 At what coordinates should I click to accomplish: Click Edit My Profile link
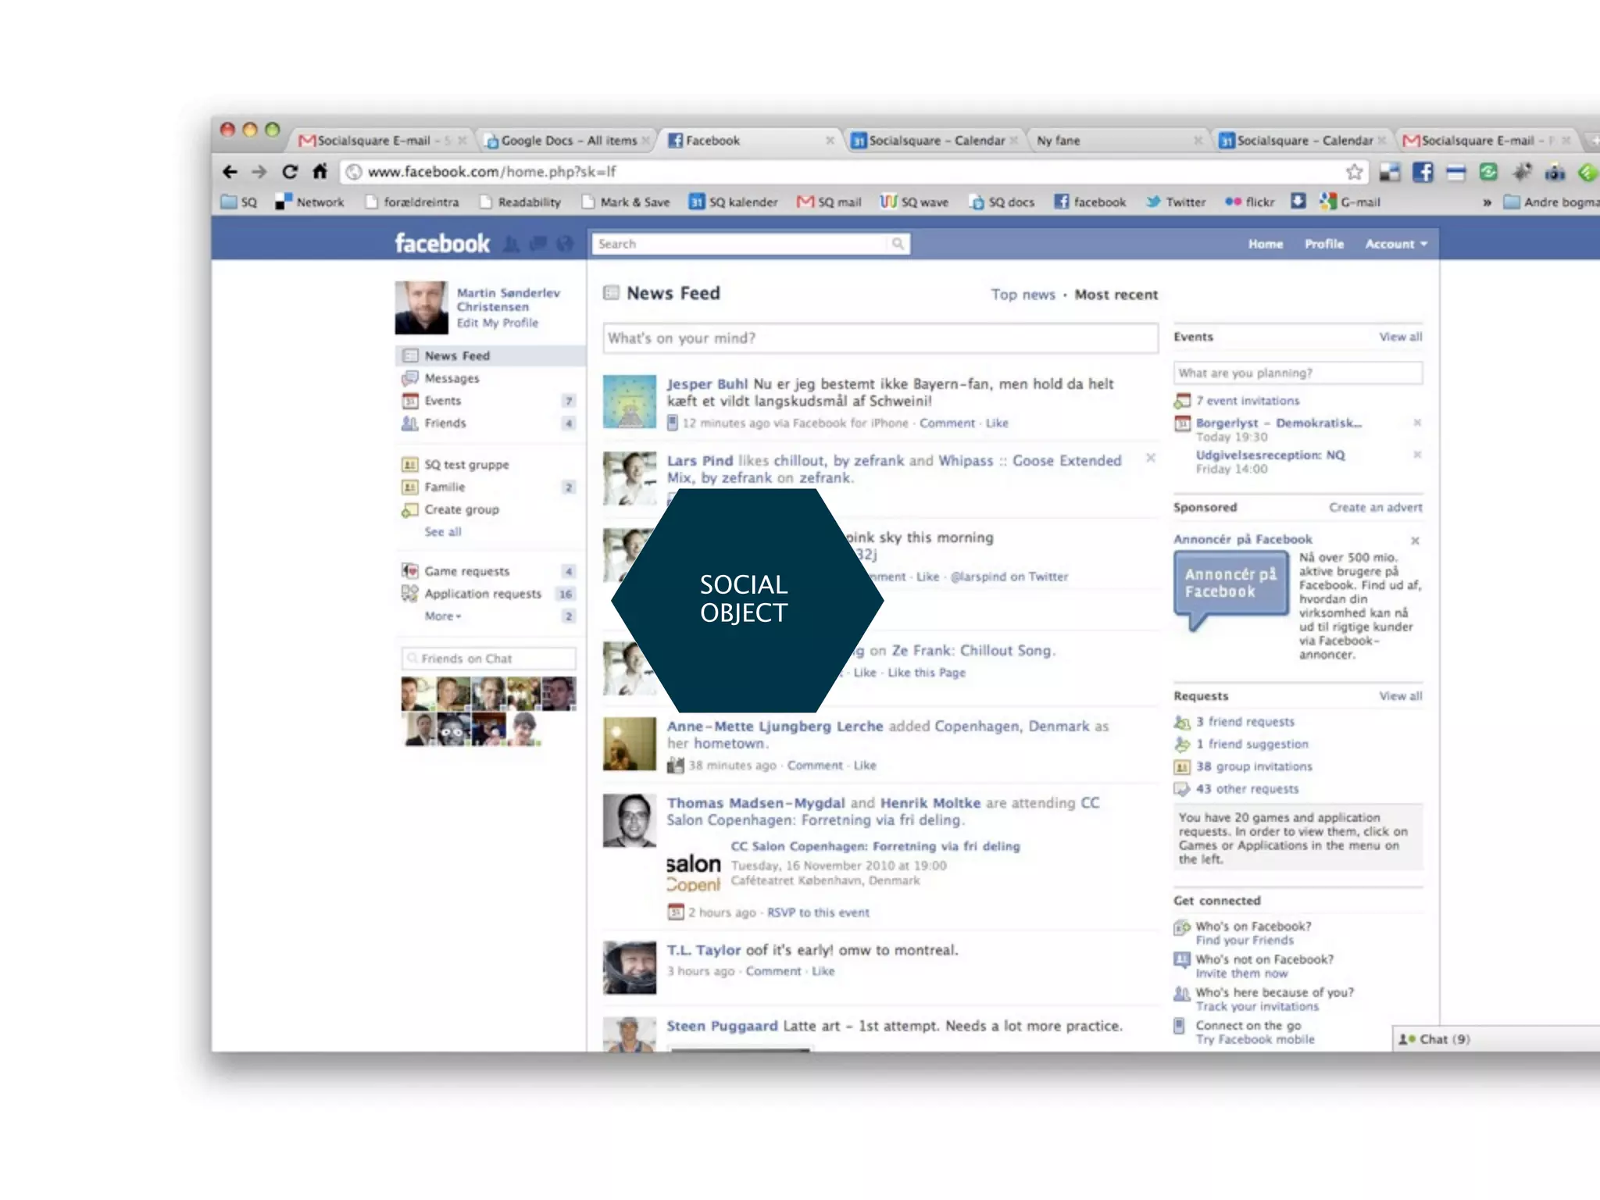click(x=497, y=323)
